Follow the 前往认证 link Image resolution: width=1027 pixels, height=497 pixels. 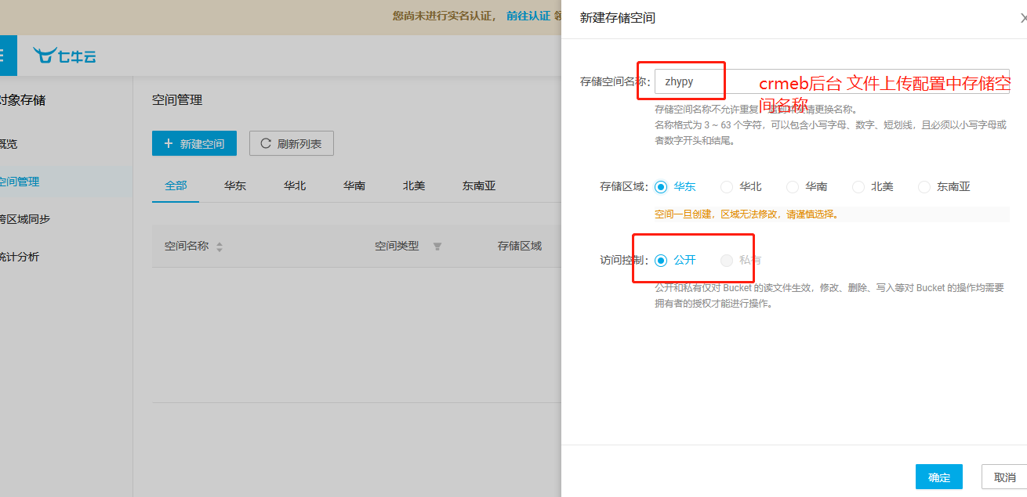(x=528, y=16)
